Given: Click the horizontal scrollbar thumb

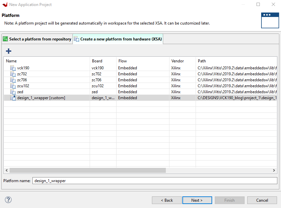Looking at the screenshot, I should [x=87, y=170].
